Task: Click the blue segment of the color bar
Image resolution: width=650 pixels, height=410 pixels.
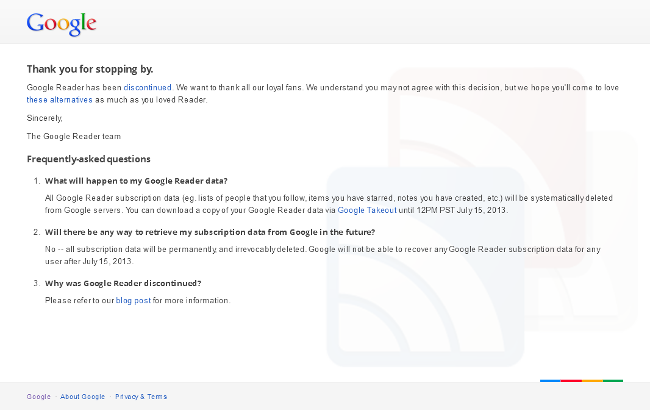Action: [x=550, y=381]
